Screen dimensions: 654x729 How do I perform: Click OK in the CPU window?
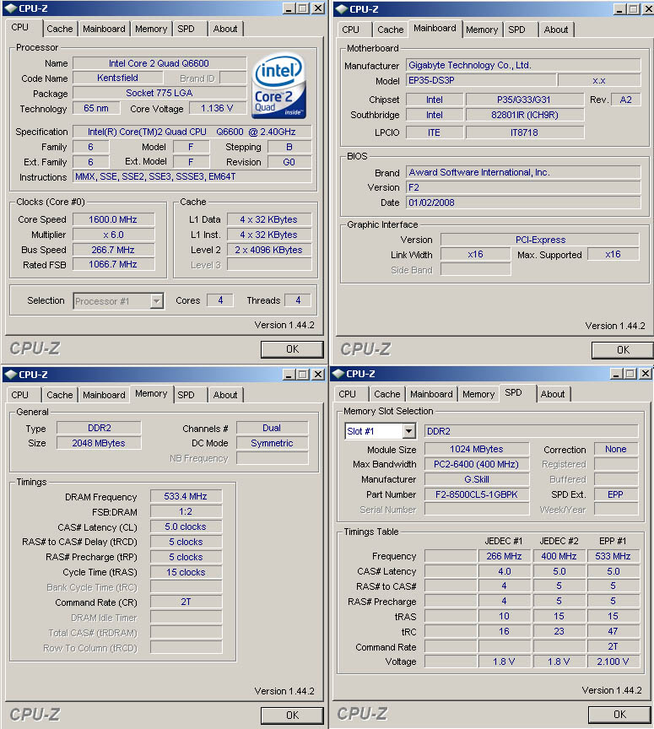pyautogui.click(x=292, y=349)
